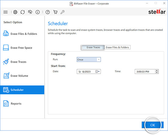The width and height of the screenshot is (168, 135).
Task: Open the Reports option
Action: [22, 104]
